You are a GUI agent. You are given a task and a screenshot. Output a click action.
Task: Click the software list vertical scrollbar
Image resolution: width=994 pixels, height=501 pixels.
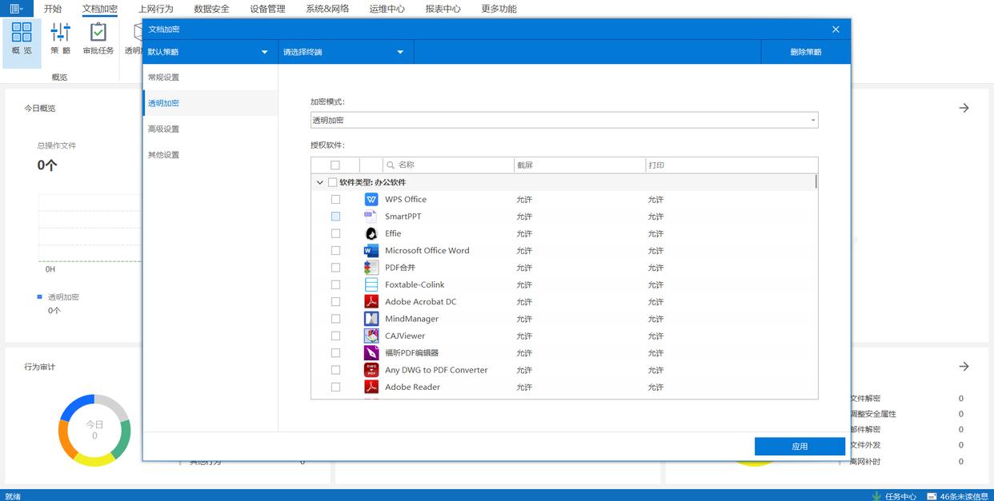(816, 182)
